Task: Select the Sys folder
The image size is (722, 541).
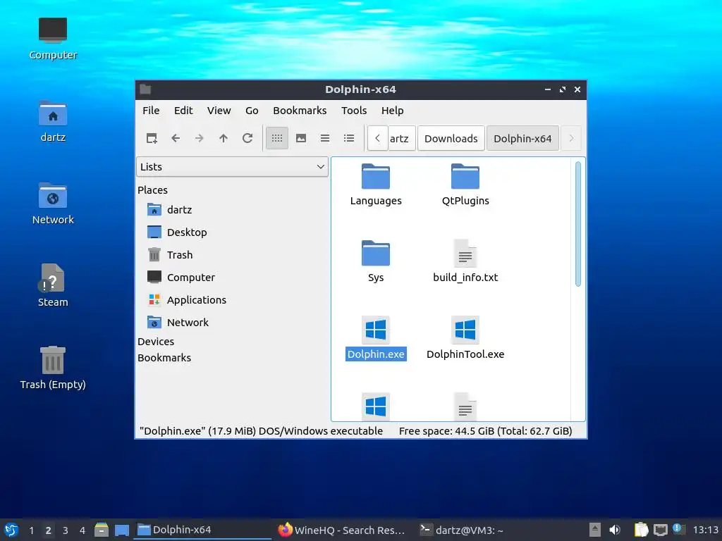Action: pos(376,261)
